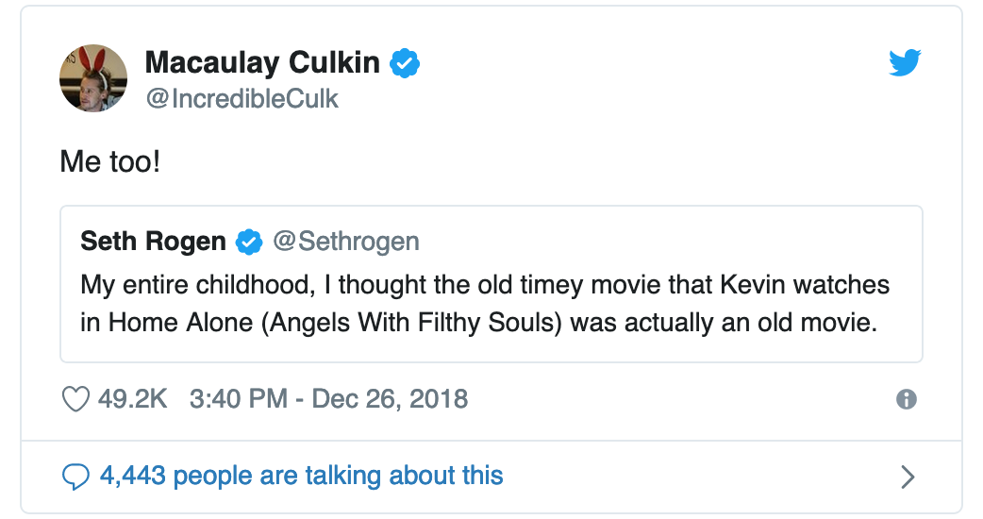Open the 3:40 PM - Dec 26, 2018 timestamp
The image size is (983, 519).
tap(328, 398)
